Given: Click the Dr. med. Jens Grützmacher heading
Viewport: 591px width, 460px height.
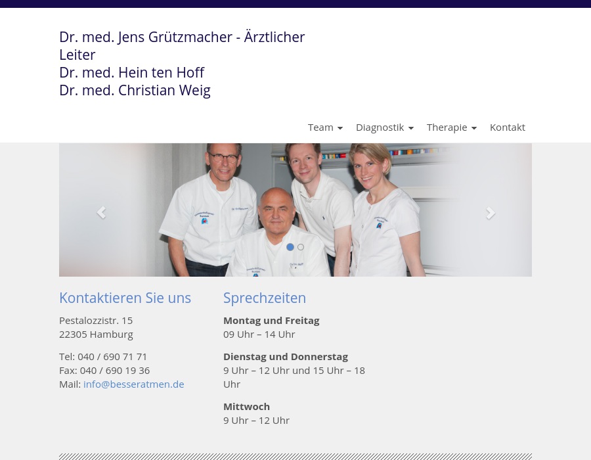Looking at the screenshot, I should pyautogui.click(x=182, y=37).
